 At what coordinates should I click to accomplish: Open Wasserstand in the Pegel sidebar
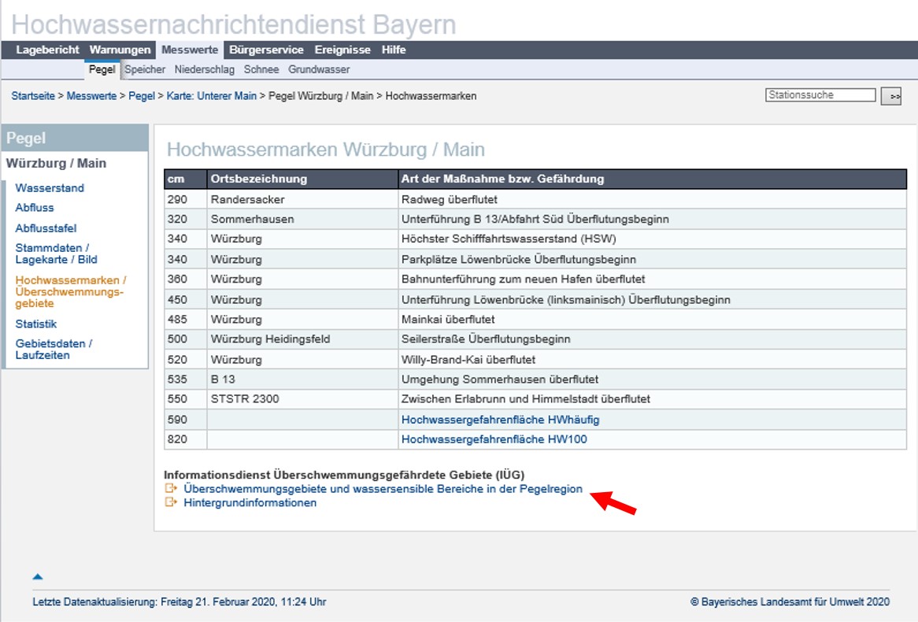(50, 188)
